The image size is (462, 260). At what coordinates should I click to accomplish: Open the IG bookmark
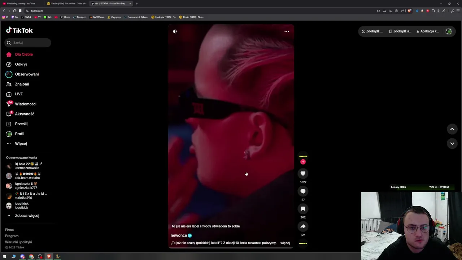(x=5, y=17)
